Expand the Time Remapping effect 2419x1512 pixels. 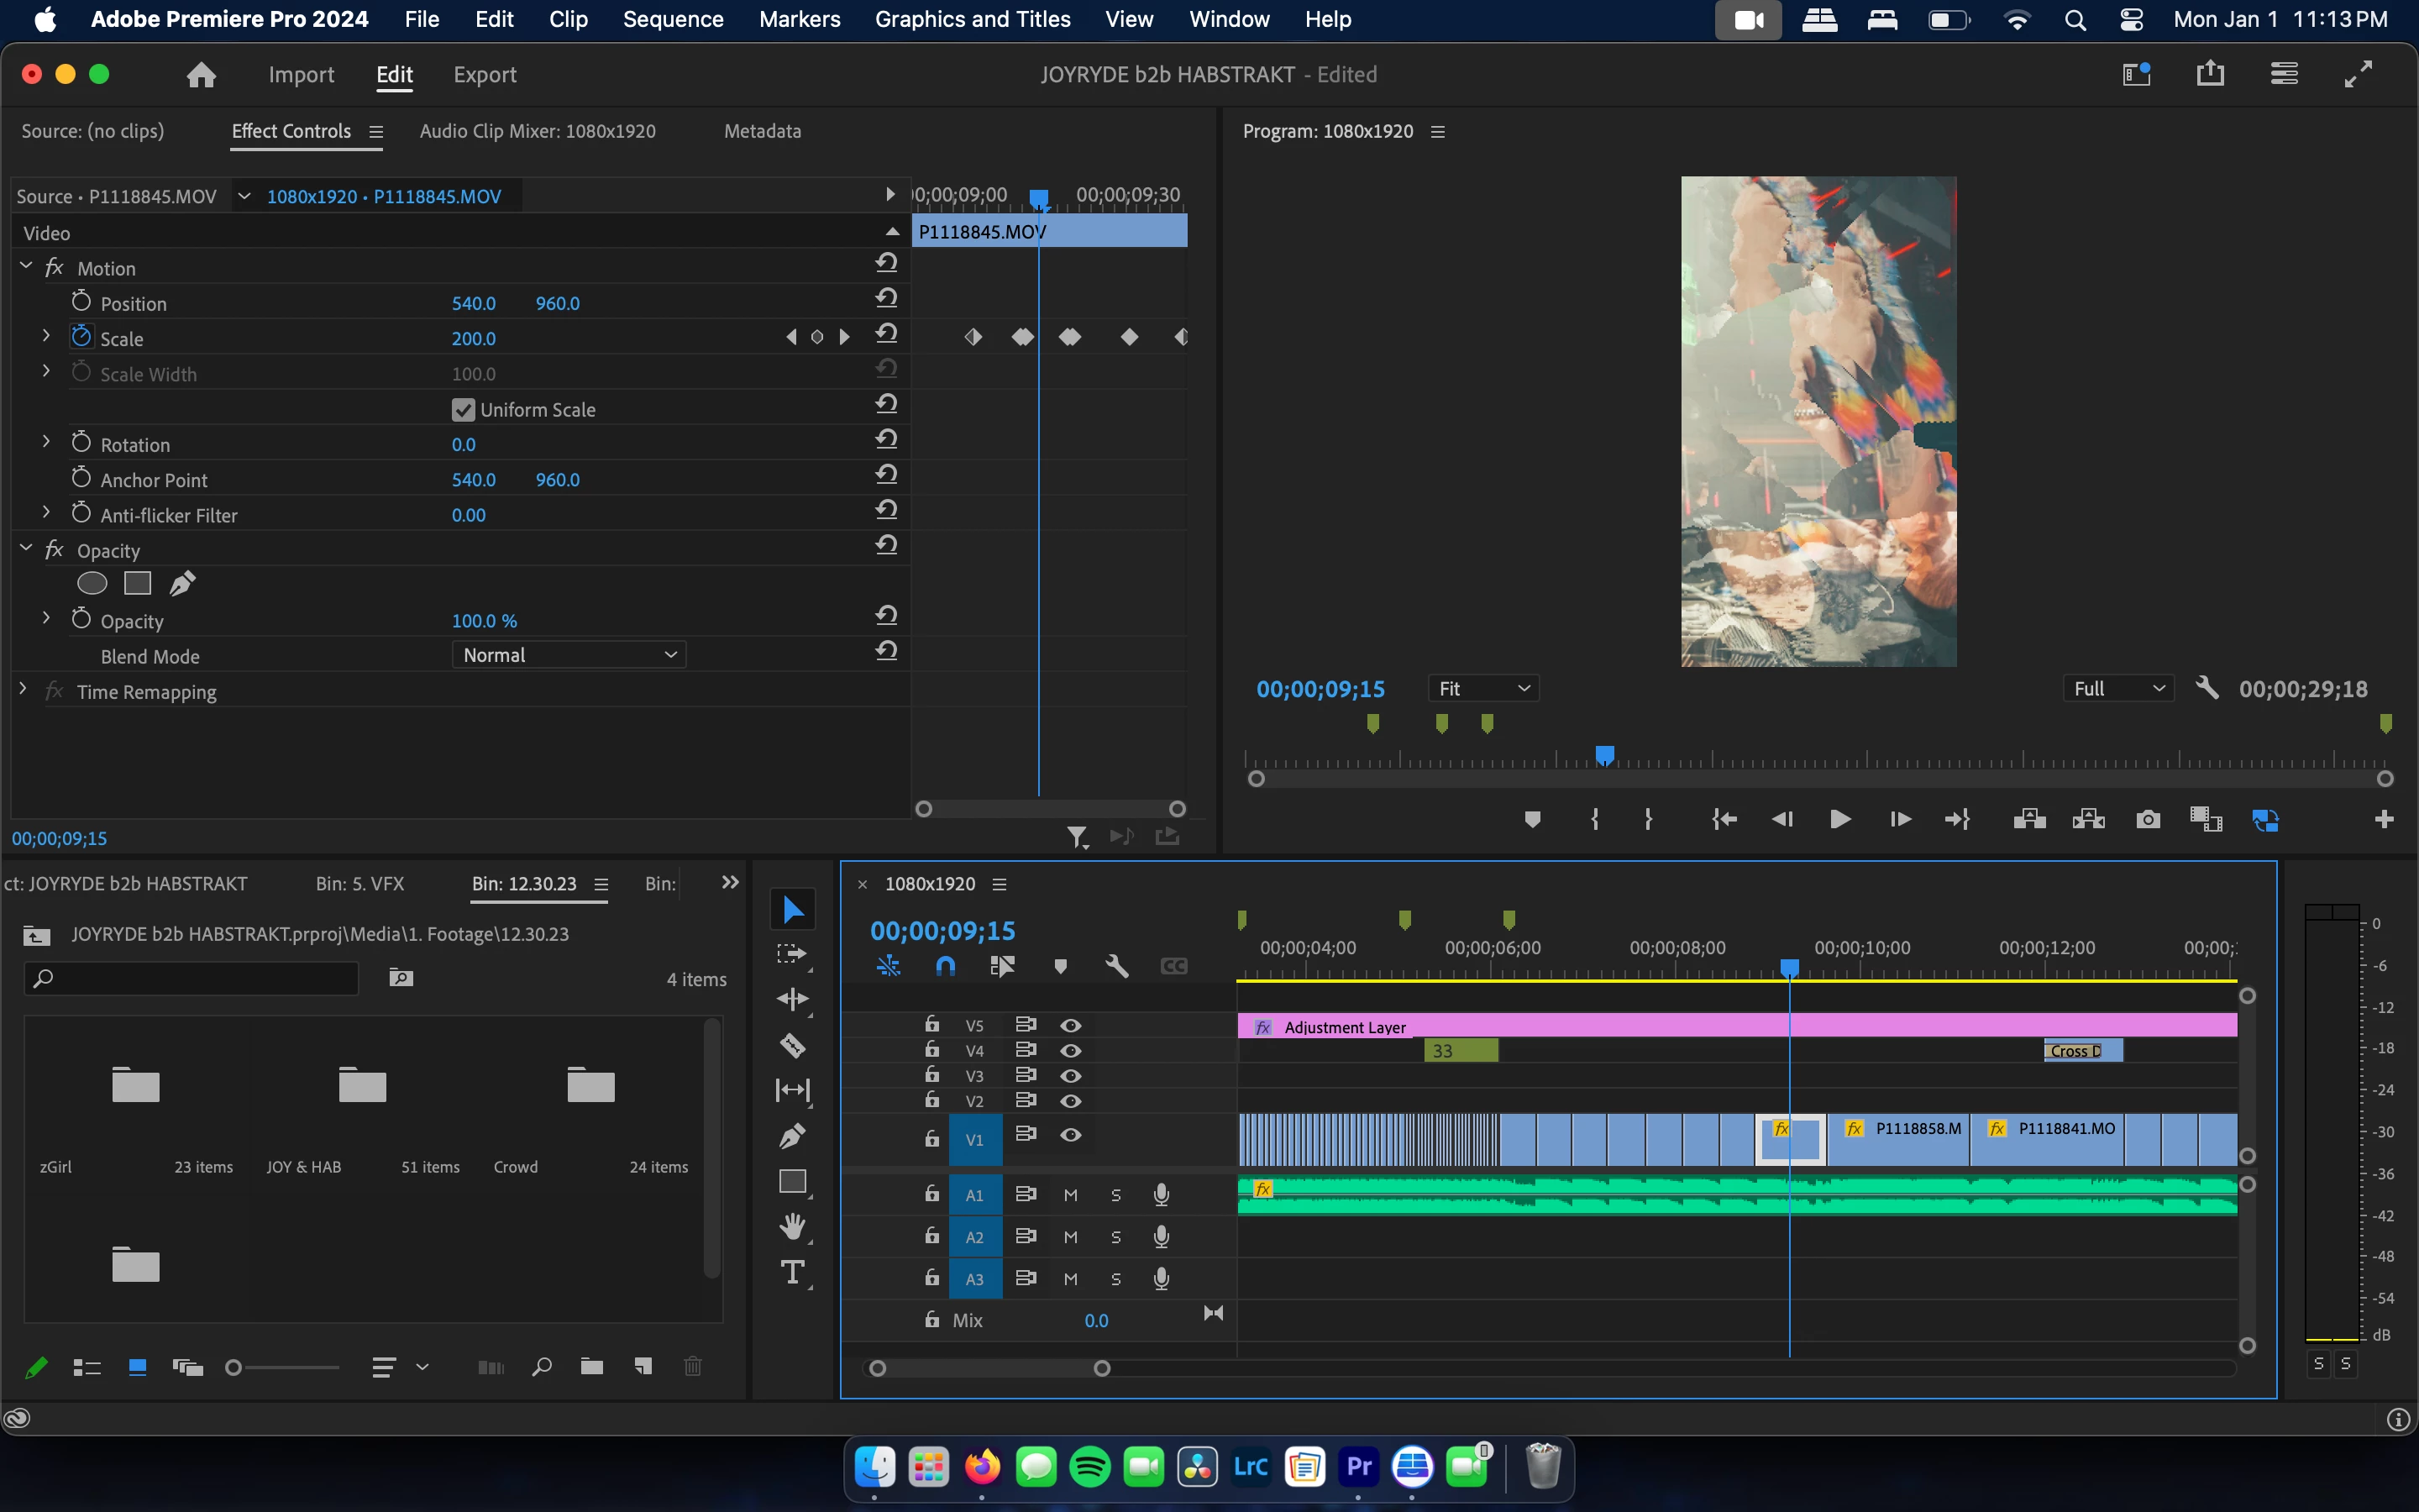23,690
